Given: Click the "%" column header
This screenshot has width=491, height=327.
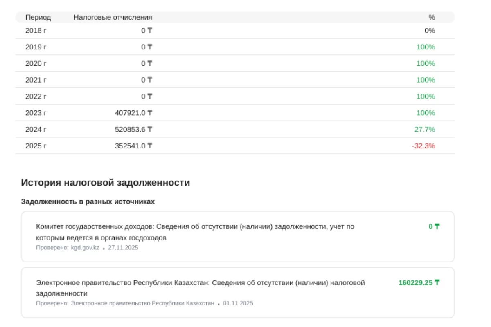Looking at the screenshot, I should pos(432,17).
